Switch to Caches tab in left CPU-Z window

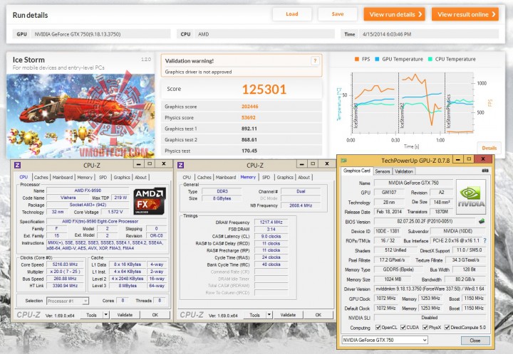41,177
